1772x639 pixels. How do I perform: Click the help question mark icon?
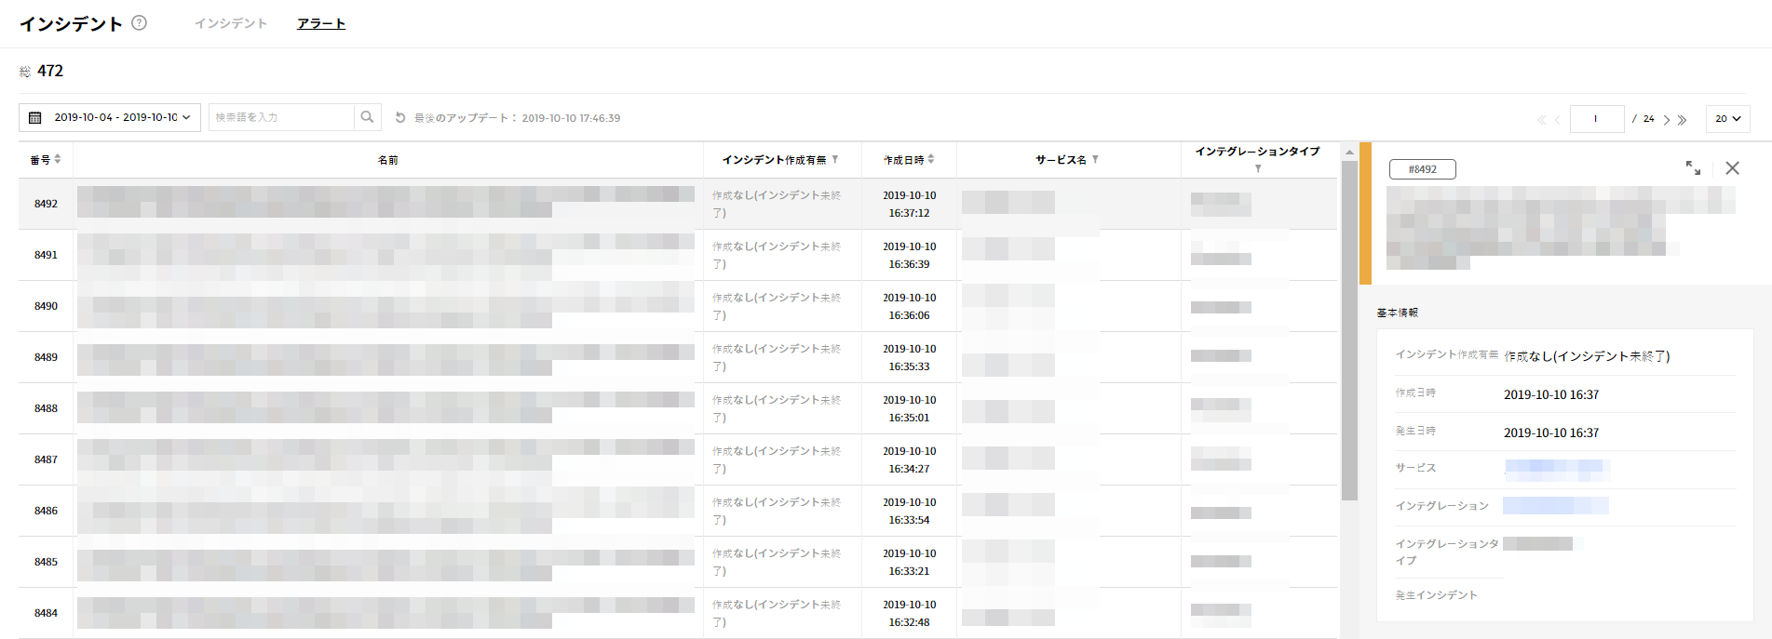tap(139, 23)
